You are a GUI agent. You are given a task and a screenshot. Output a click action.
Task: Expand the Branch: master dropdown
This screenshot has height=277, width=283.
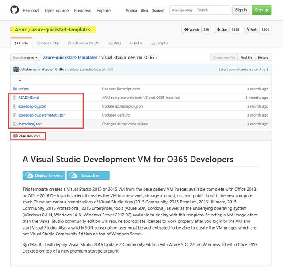(25, 57)
